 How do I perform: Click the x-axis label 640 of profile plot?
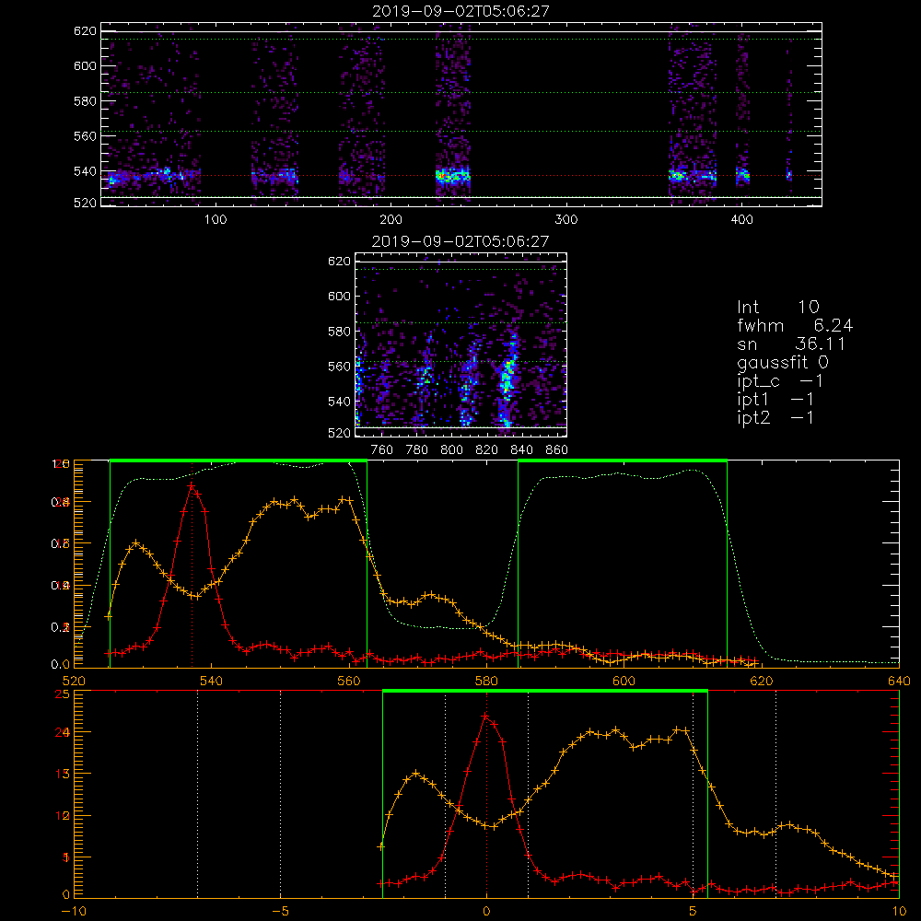(899, 681)
